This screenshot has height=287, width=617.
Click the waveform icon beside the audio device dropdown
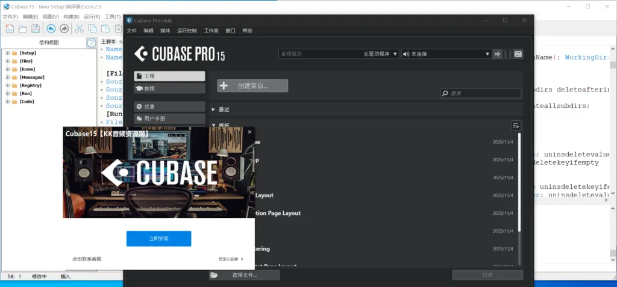(498, 54)
